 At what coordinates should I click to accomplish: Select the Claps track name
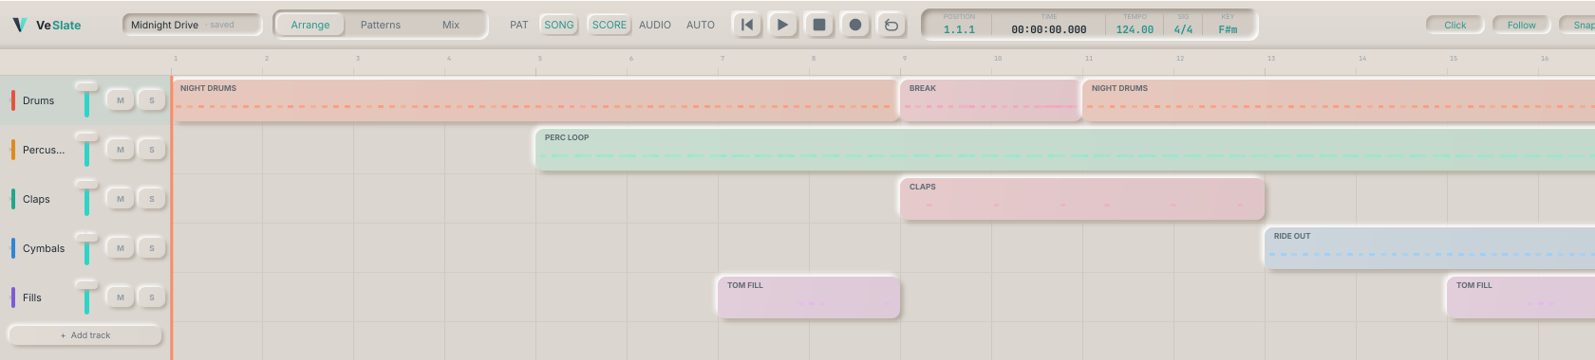(36, 199)
